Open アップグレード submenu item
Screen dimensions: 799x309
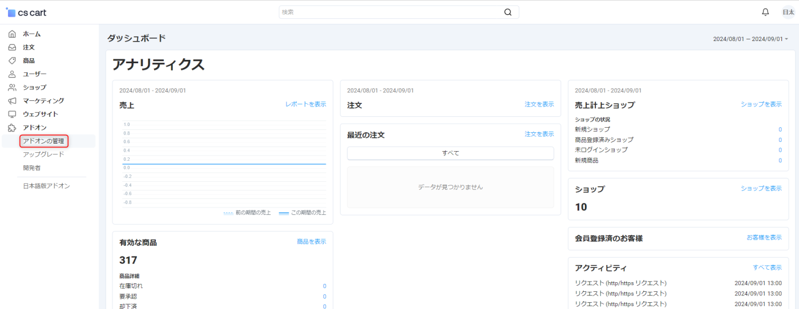pos(43,154)
